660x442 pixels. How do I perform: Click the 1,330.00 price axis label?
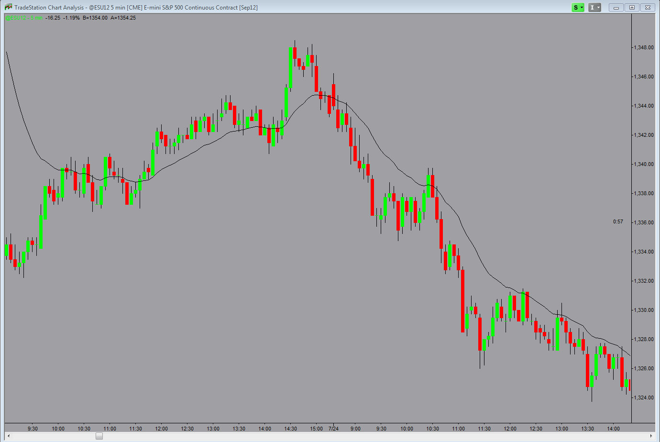point(644,310)
